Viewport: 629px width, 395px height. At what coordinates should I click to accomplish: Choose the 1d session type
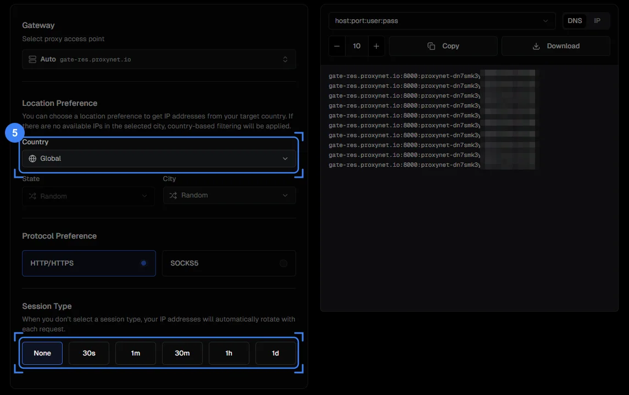(276, 353)
